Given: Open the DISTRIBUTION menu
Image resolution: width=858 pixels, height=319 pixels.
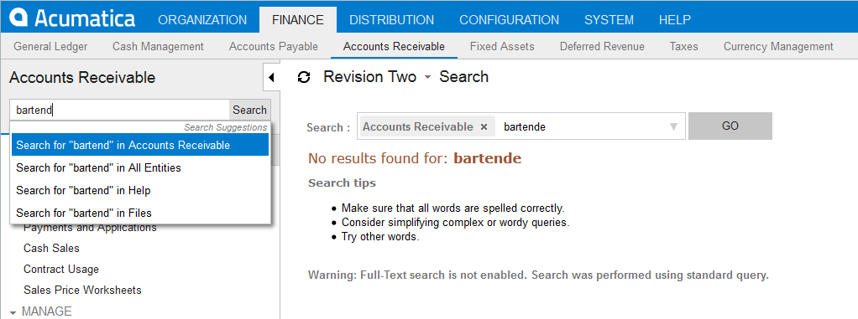Looking at the screenshot, I should [392, 20].
